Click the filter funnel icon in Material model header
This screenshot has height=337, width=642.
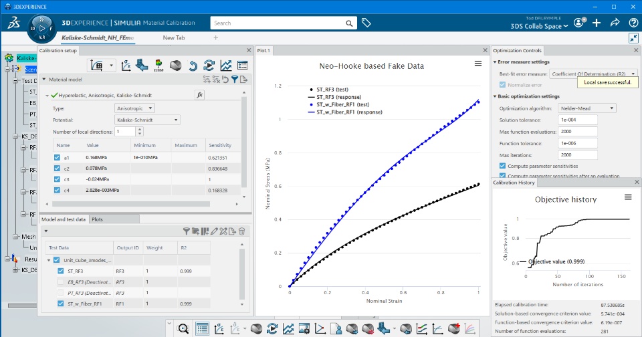pos(235,80)
